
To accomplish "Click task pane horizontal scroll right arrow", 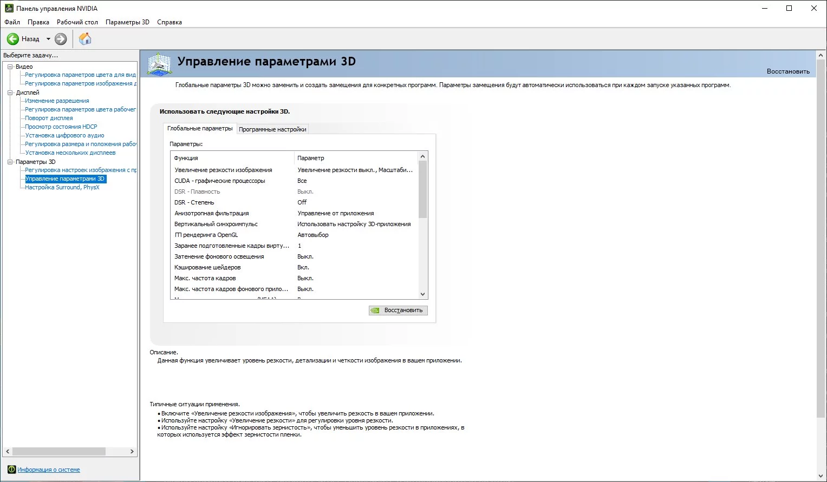I will tap(132, 451).
